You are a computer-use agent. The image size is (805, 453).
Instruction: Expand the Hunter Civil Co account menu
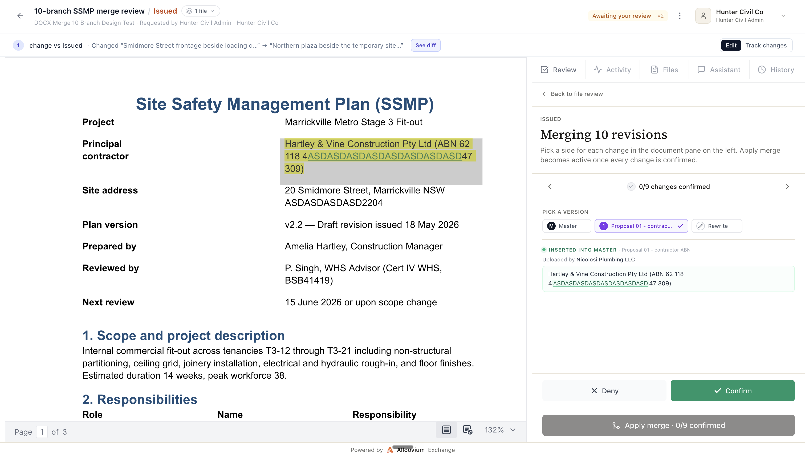coord(783,16)
